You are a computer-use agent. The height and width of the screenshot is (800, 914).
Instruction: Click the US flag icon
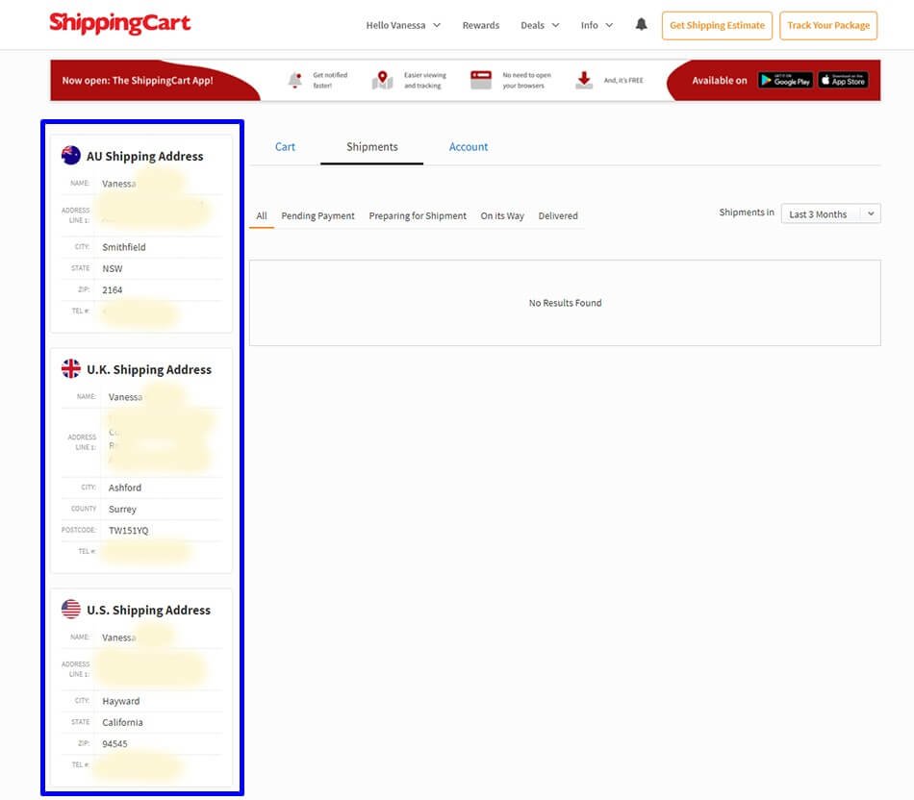[x=71, y=609]
